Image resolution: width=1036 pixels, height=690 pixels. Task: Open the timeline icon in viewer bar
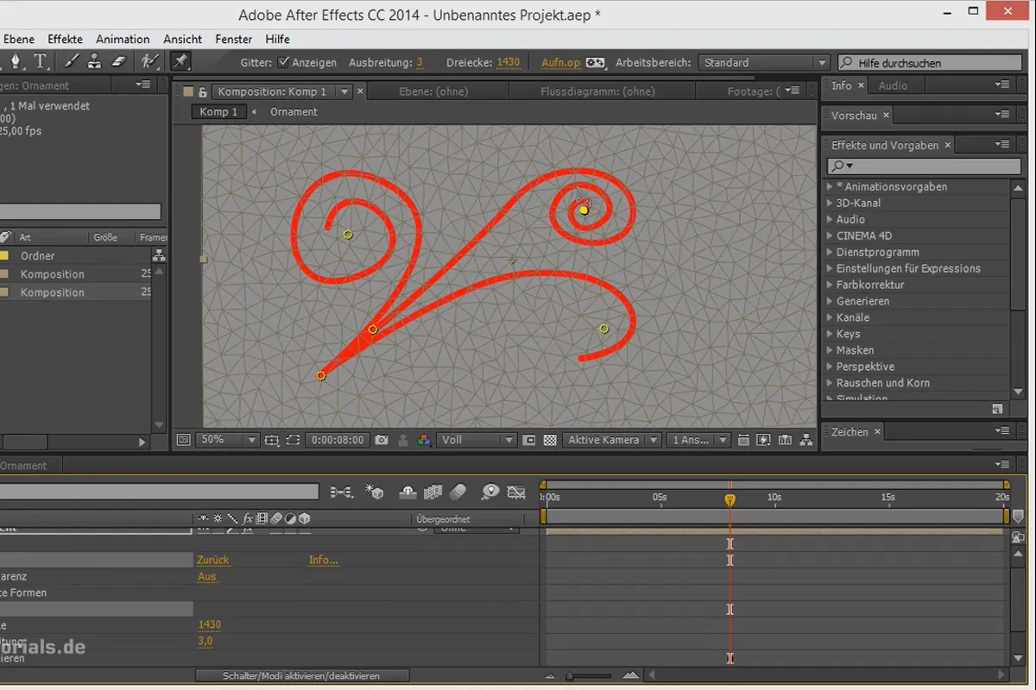[x=785, y=440]
